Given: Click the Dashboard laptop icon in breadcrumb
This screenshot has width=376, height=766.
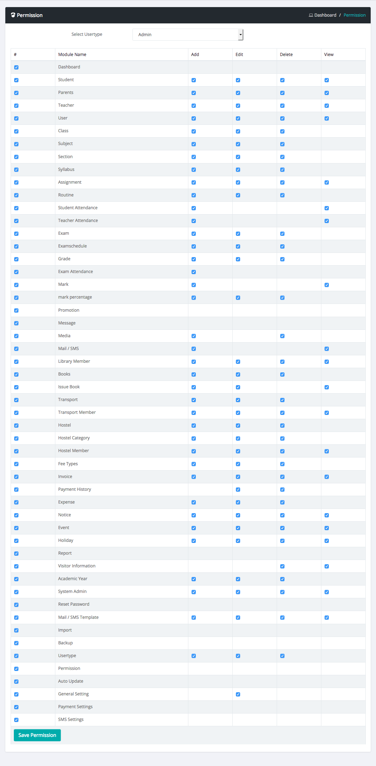Looking at the screenshot, I should point(311,15).
